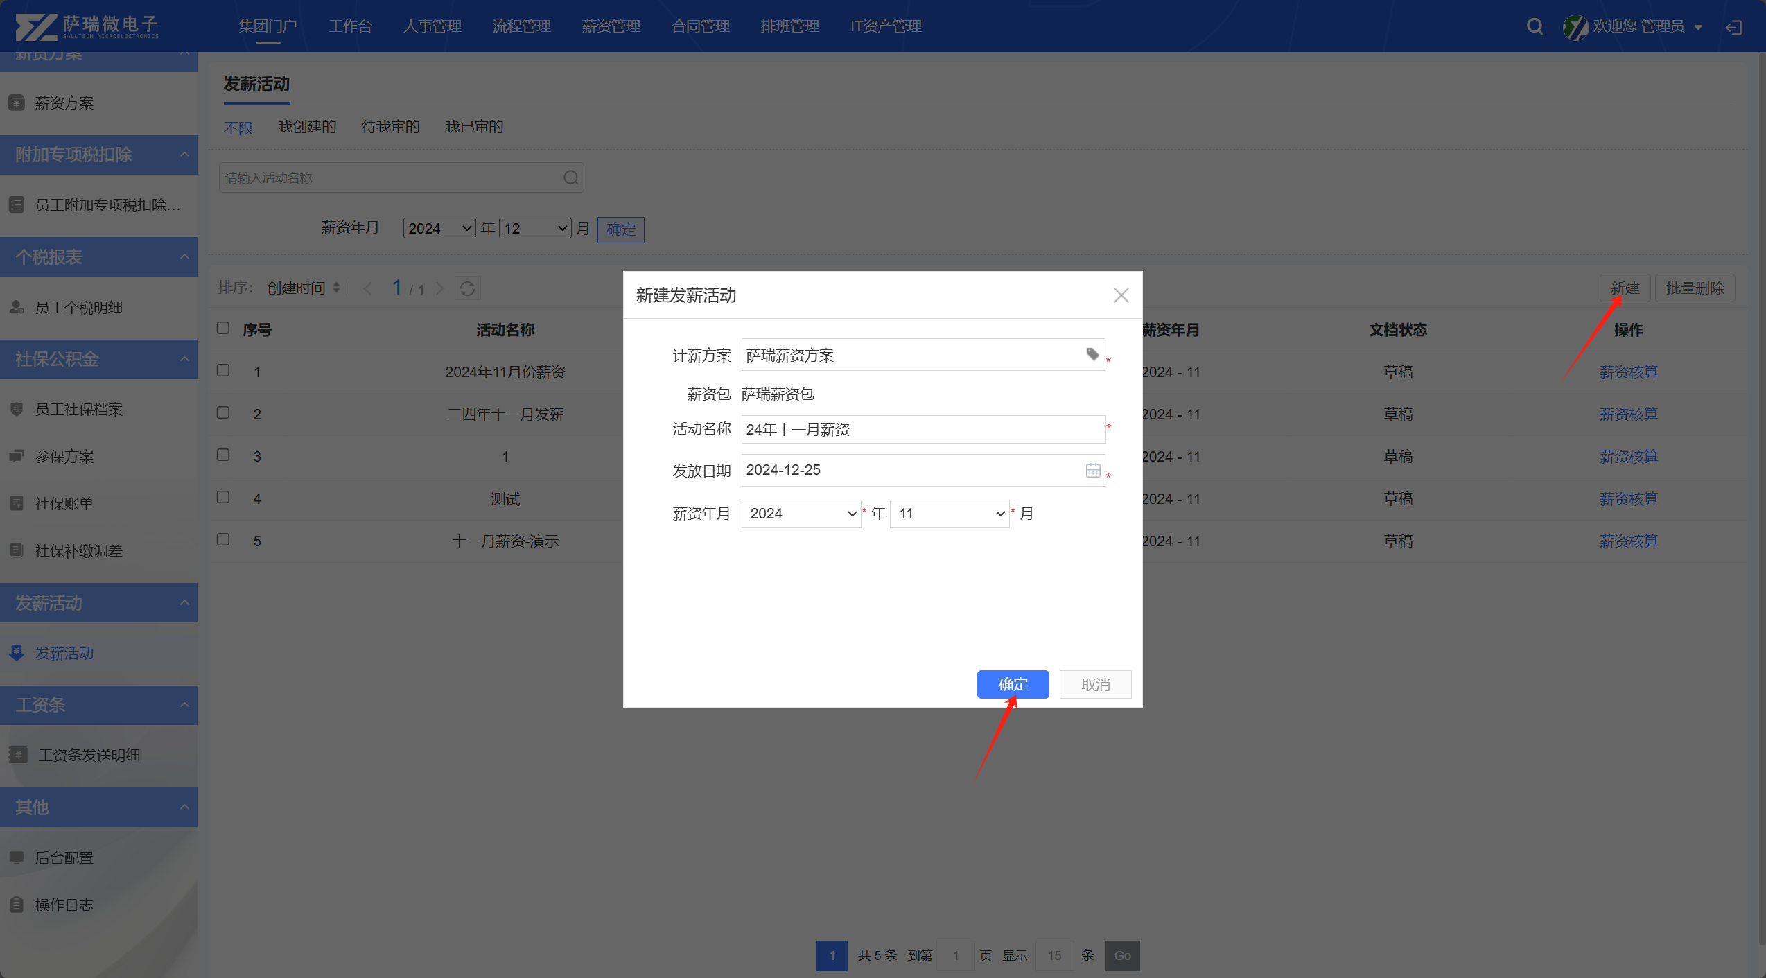Click the 发薪活动 sidebar item icon

(x=17, y=653)
